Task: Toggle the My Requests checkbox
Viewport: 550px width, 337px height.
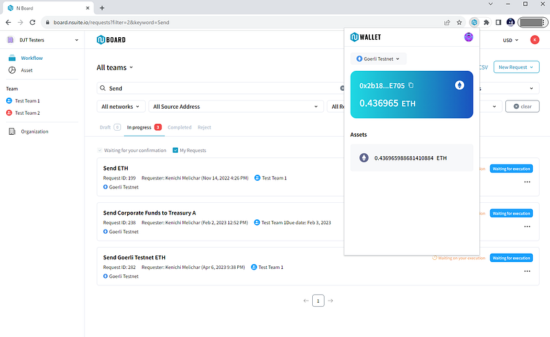Action: [175, 150]
